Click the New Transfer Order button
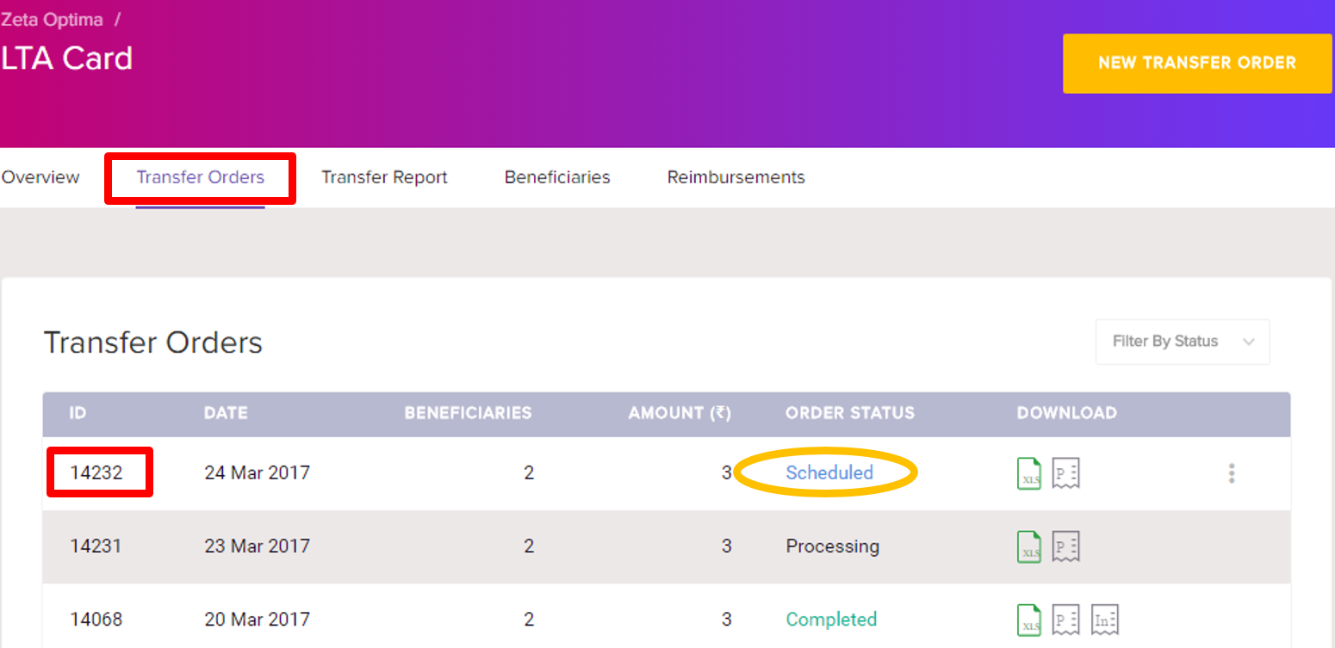Screen dimensions: 1335x648 (1197, 63)
